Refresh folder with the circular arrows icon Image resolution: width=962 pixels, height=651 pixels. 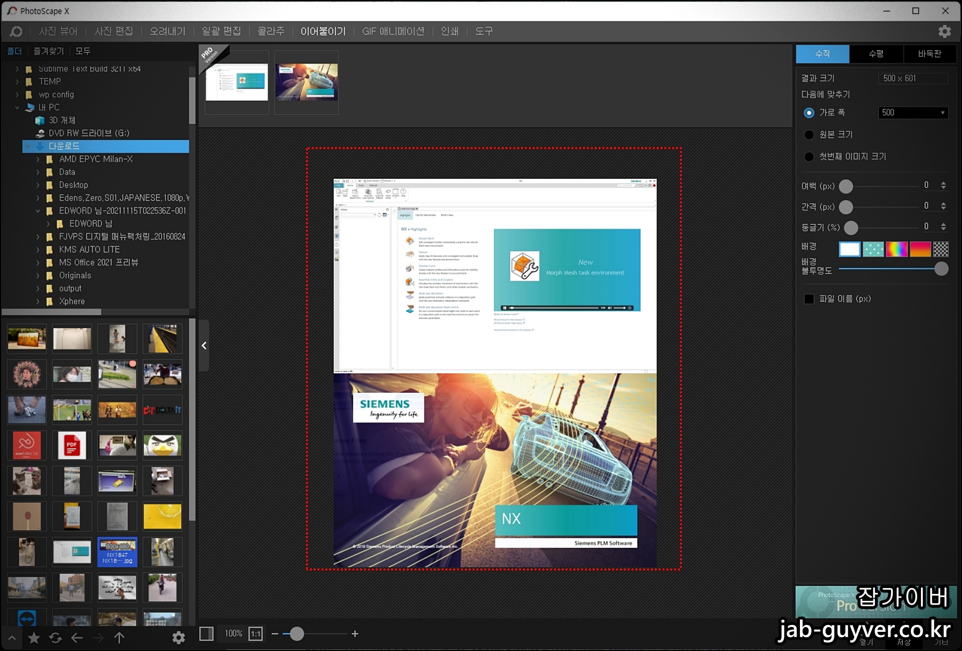[55, 638]
